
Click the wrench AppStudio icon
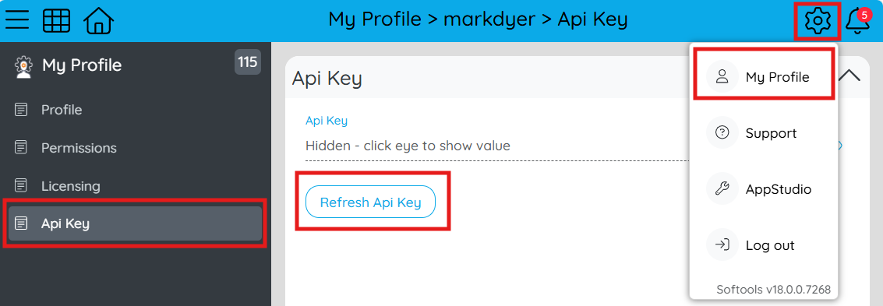[x=722, y=188]
